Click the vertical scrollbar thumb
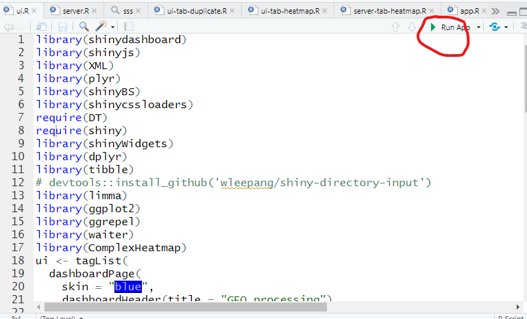The width and height of the screenshot is (527, 319). pyautogui.click(x=526, y=78)
